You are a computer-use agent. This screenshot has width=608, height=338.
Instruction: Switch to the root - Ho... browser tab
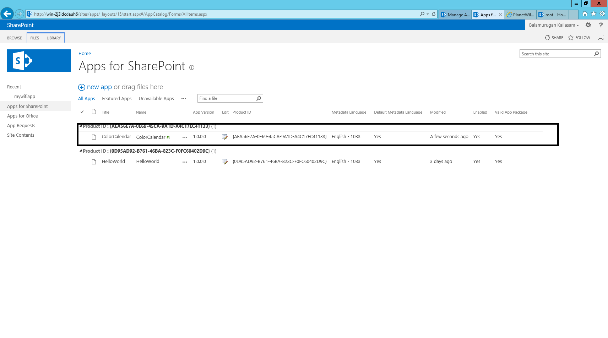[553, 15]
